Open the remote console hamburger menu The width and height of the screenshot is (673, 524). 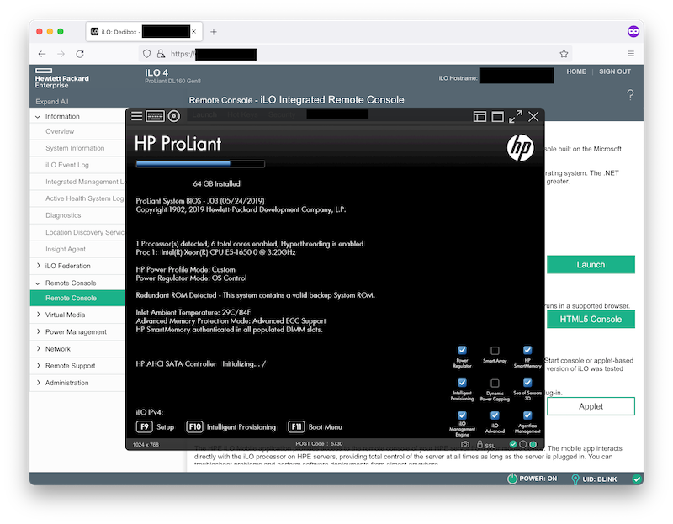[136, 116]
